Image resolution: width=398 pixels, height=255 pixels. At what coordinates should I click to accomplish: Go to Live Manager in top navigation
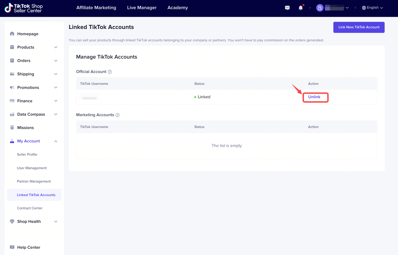tap(142, 8)
